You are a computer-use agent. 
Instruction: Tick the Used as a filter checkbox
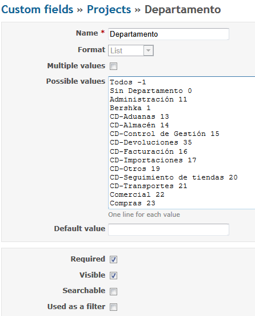[113, 307]
